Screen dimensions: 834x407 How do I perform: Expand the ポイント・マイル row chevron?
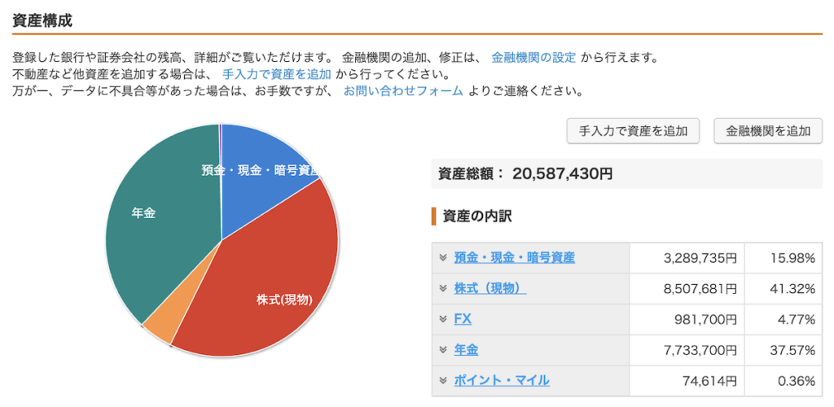coord(443,380)
